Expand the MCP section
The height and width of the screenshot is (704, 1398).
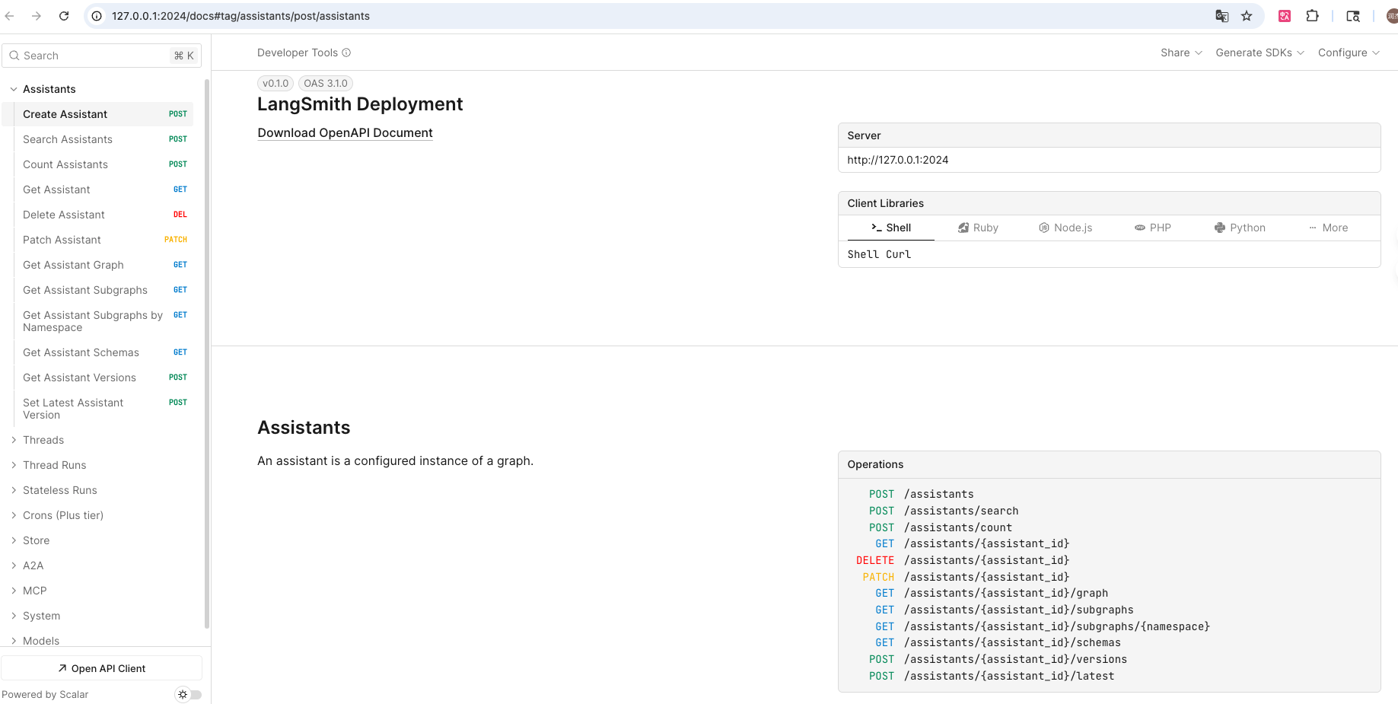tap(14, 591)
